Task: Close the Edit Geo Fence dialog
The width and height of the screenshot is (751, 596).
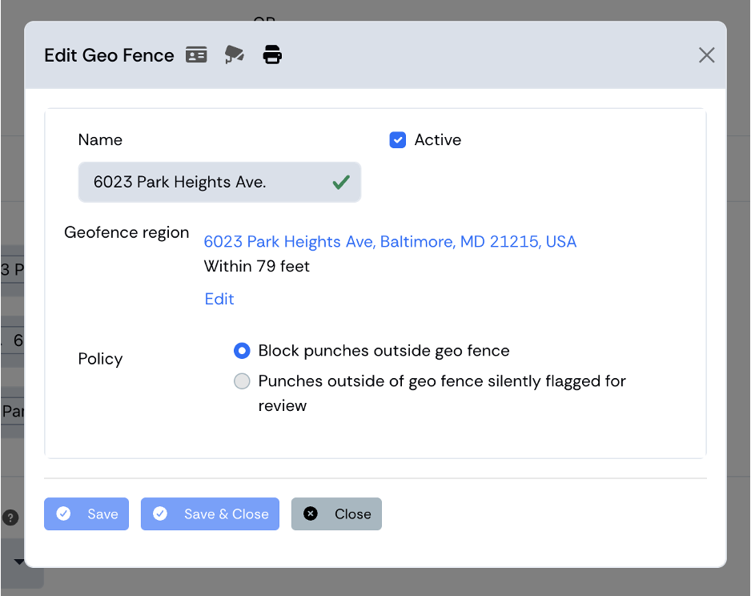Action: (706, 55)
